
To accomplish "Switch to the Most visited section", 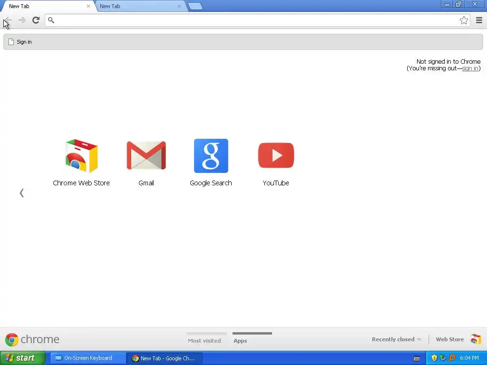I will click(205, 340).
